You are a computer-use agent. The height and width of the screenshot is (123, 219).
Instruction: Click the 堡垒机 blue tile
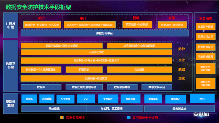pyautogui.click(x=29, y=99)
